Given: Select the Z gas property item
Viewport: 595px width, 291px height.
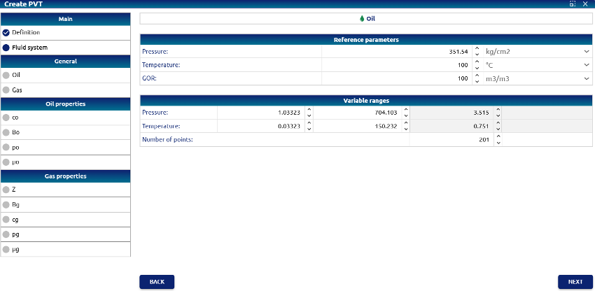Looking at the screenshot, I should (x=14, y=190).
